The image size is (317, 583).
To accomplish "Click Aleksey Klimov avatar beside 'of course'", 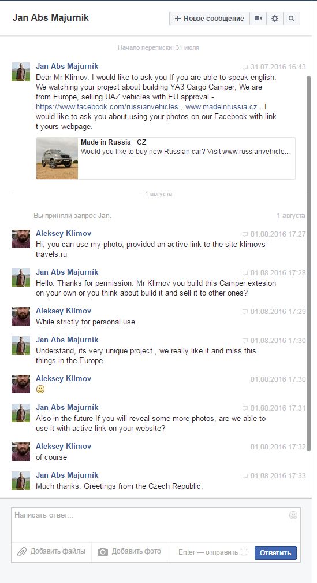I will point(21,452).
